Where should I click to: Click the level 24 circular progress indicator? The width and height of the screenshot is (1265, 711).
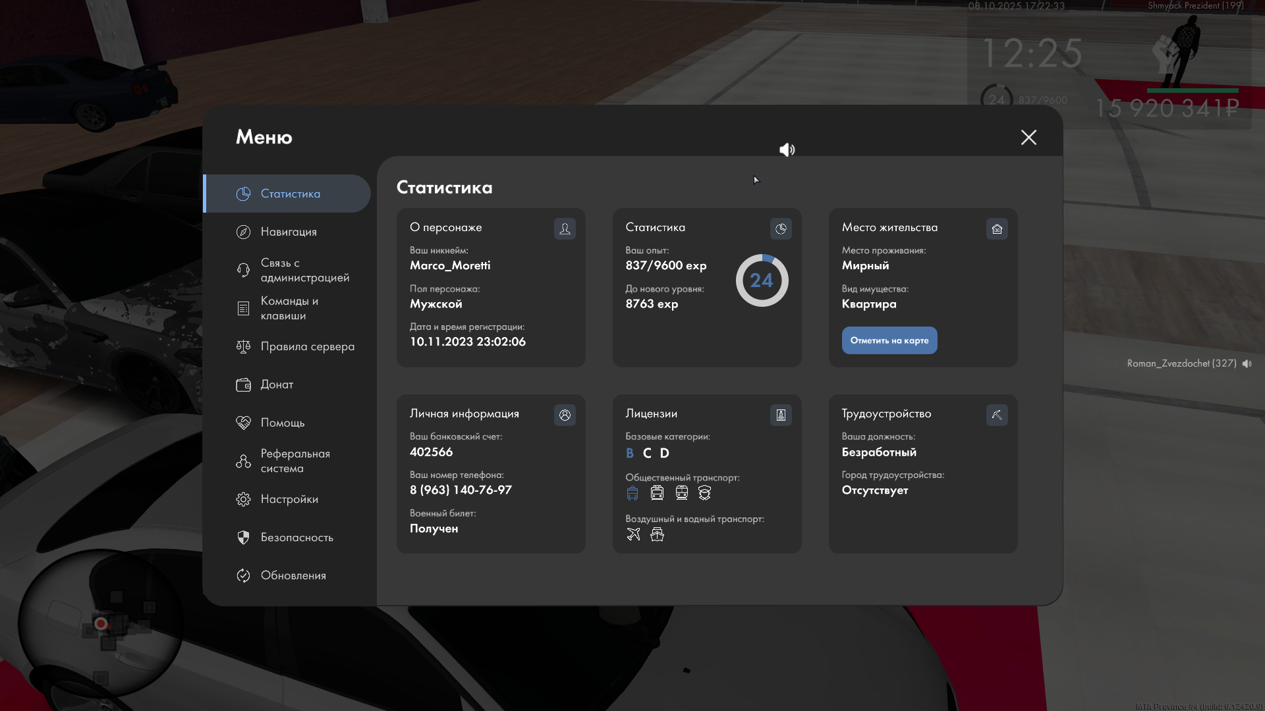click(762, 280)
